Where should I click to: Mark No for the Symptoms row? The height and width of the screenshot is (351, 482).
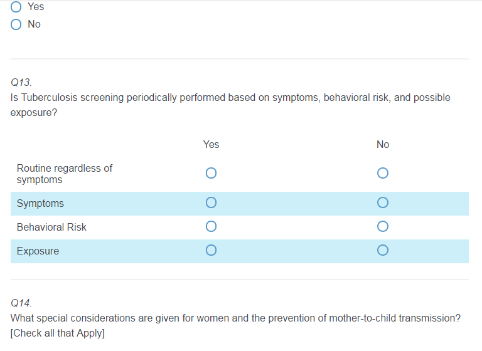point(383,202)
